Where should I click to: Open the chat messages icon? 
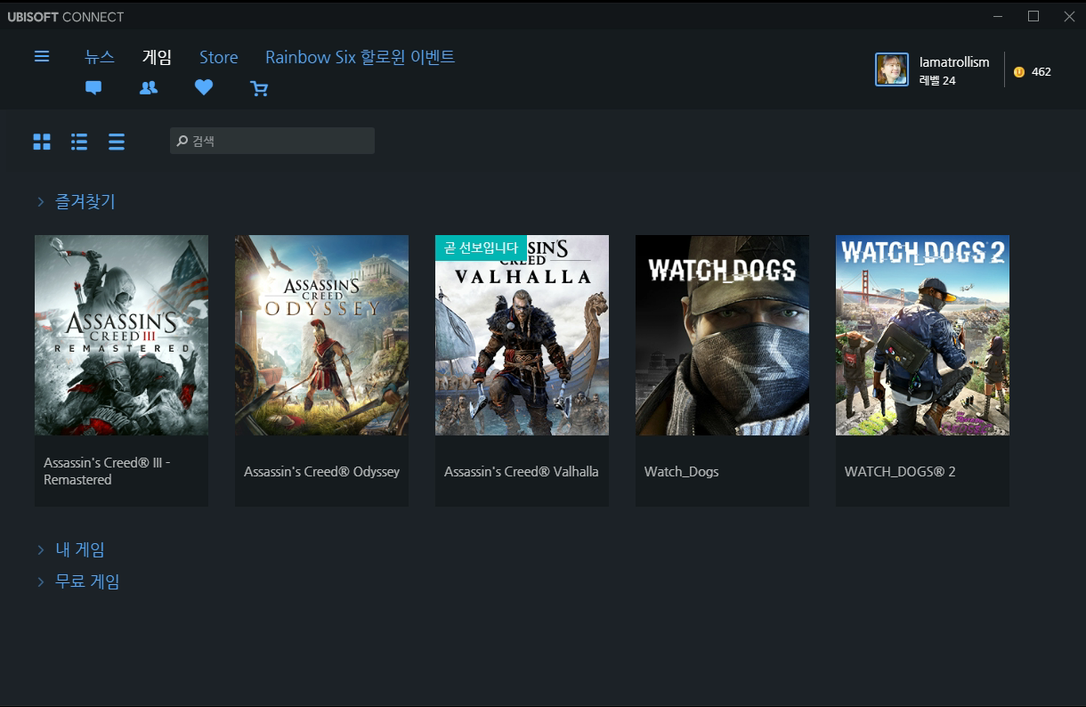93,87
